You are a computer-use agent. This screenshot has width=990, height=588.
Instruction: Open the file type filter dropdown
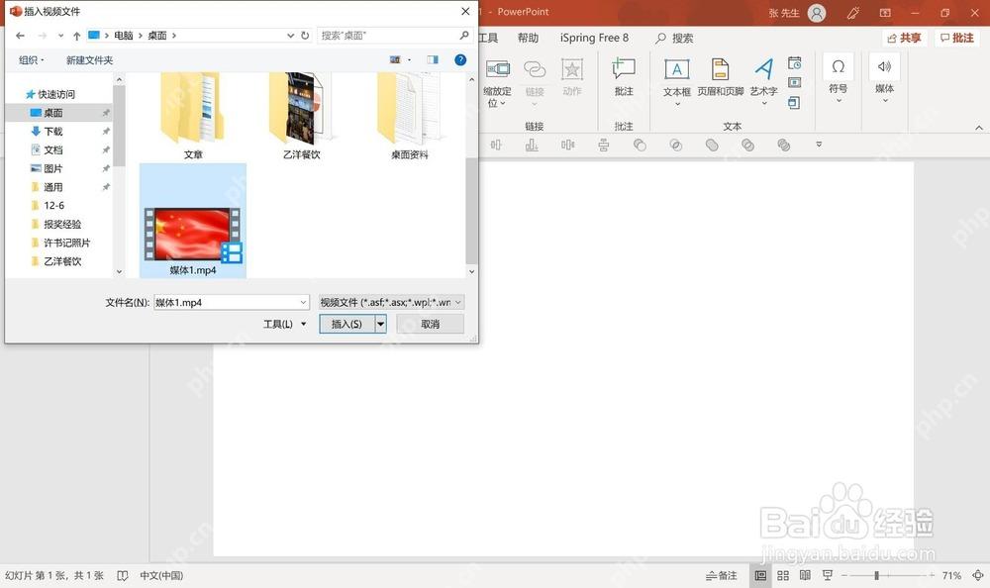458,303
